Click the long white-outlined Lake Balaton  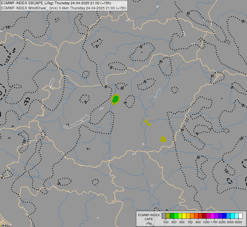tap(77, 122)
